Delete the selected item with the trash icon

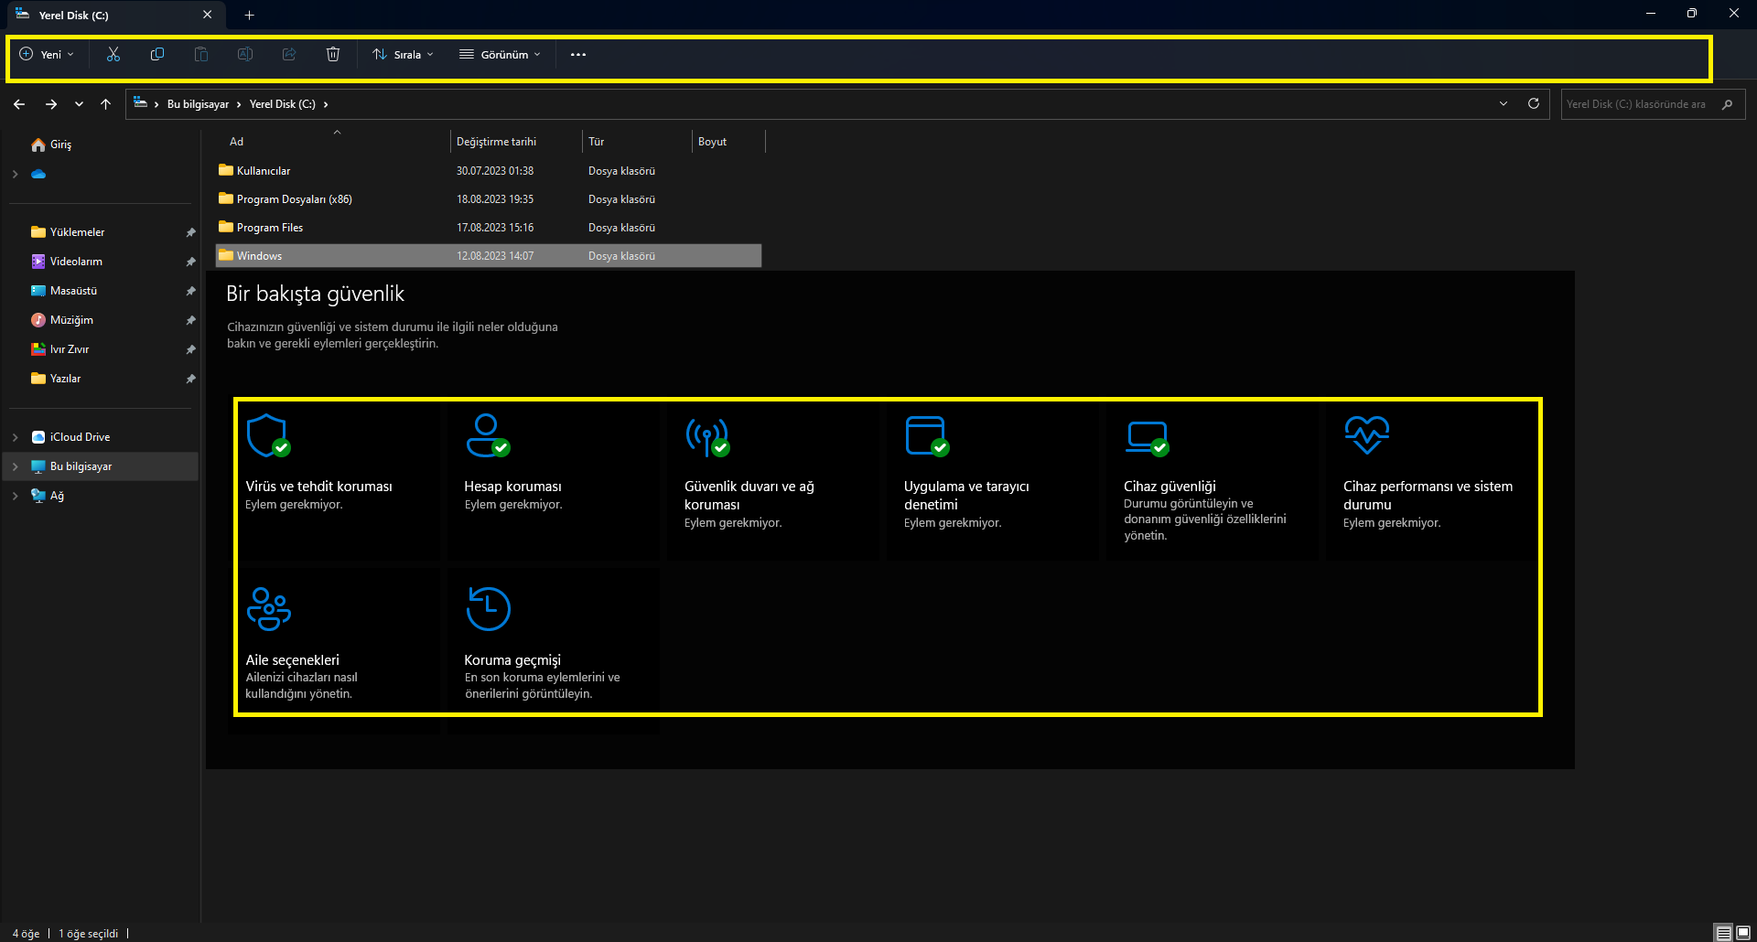coord(333,55)
